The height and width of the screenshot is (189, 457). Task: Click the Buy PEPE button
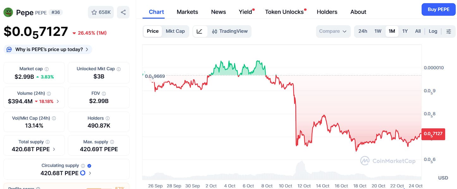(438, 9)
